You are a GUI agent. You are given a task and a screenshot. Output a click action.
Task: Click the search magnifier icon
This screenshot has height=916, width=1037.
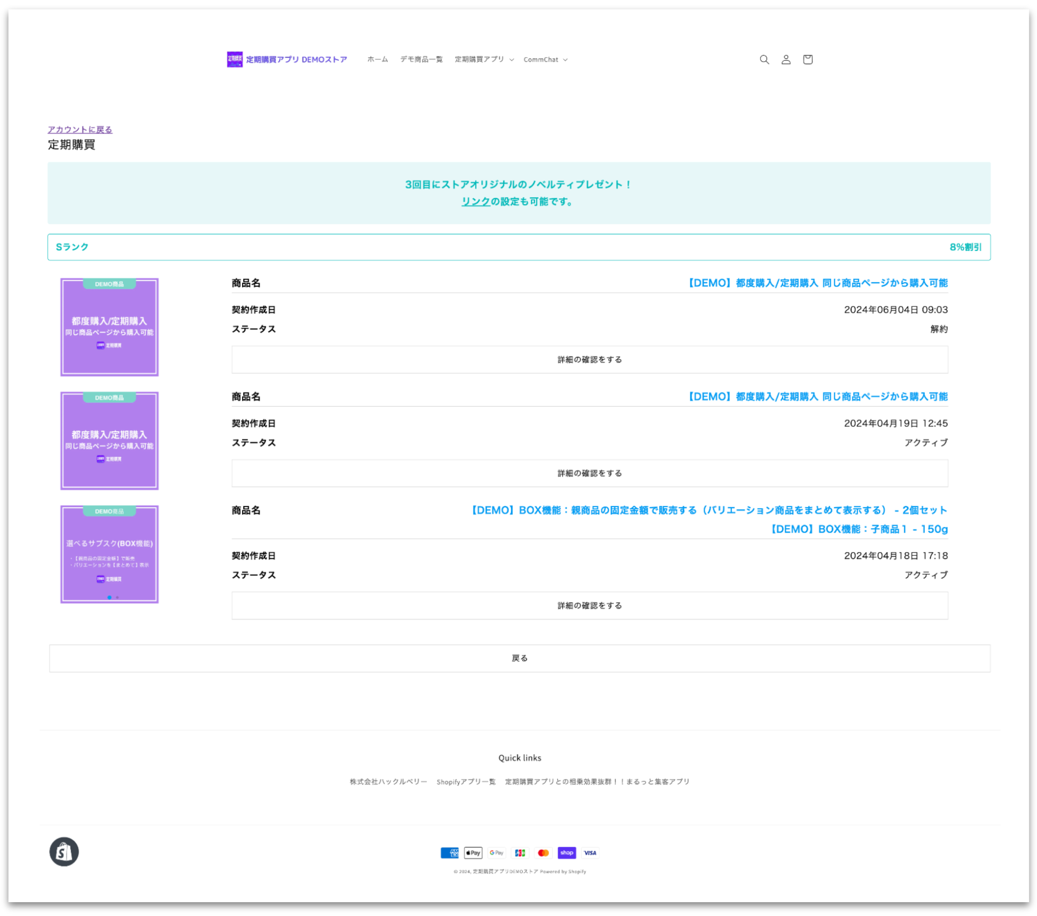764,59
